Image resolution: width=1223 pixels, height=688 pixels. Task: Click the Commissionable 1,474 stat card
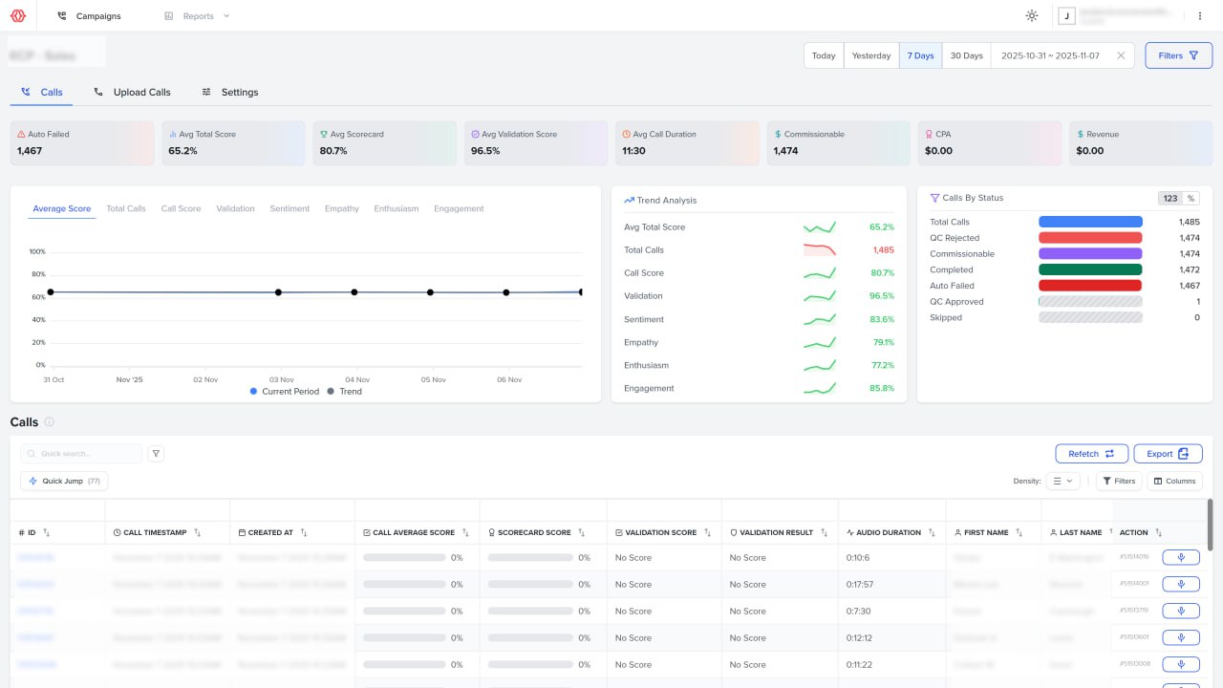coord(838,142)
